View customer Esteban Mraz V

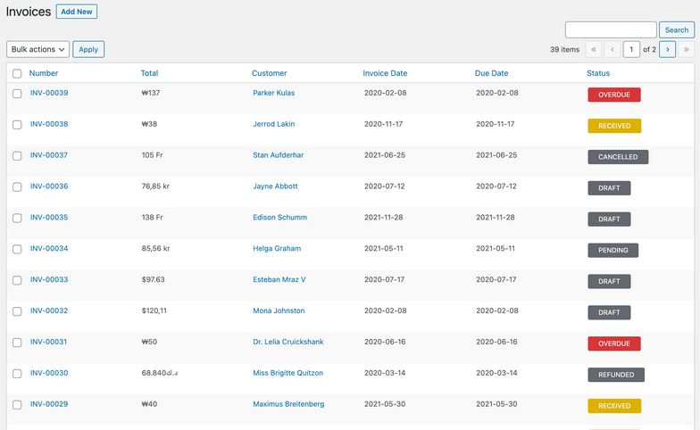tap(279, 280)
